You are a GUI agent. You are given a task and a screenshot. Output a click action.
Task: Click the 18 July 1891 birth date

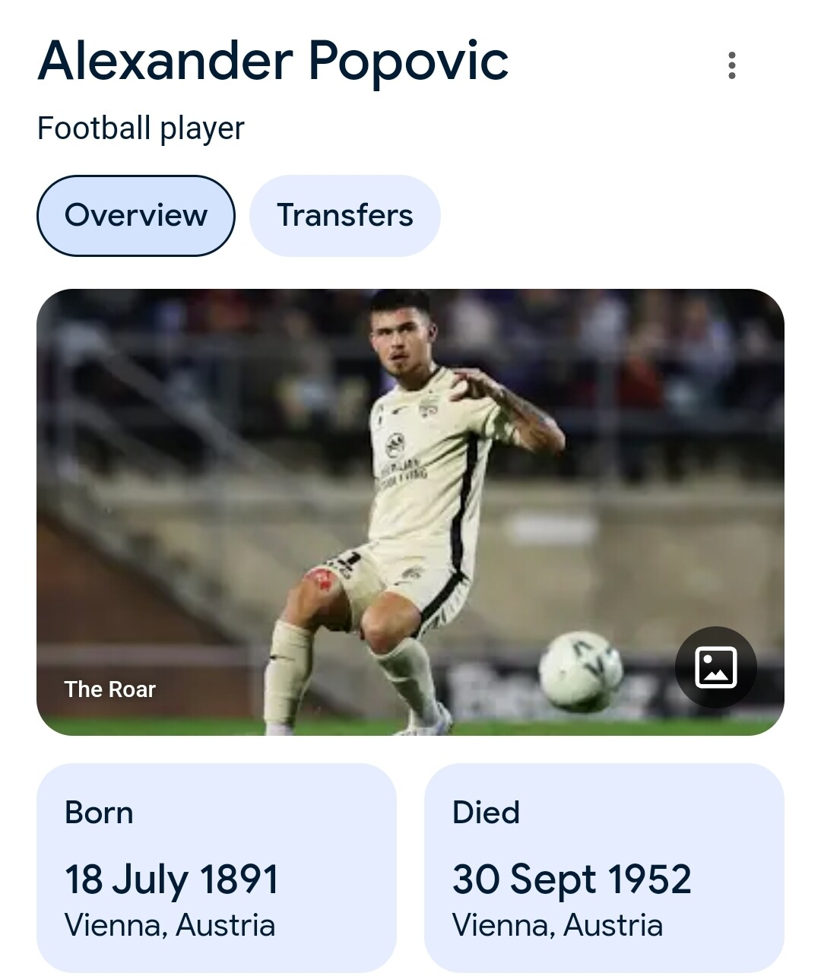(172, 879)
